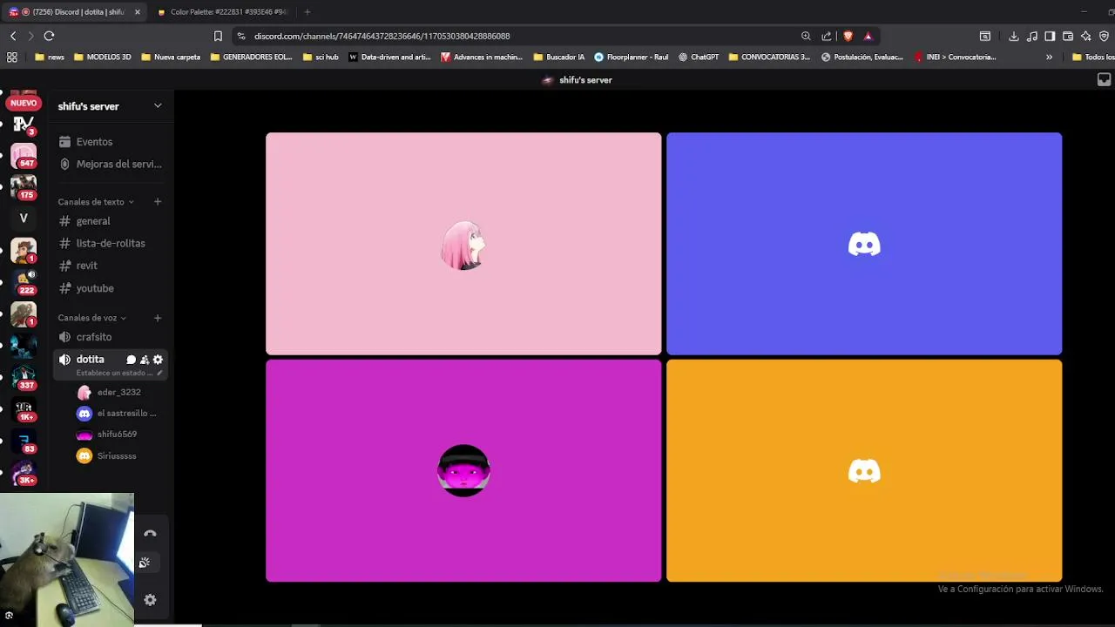Click the zoom magnifier in address bar
This screenshot has height=627, width=1115.
(x=806, y=36)
